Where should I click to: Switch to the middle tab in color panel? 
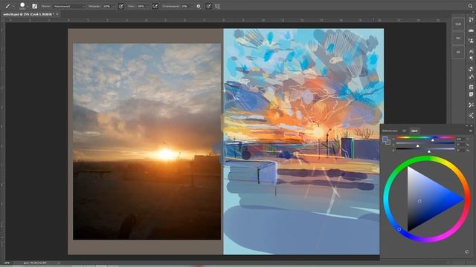[404, 131]
